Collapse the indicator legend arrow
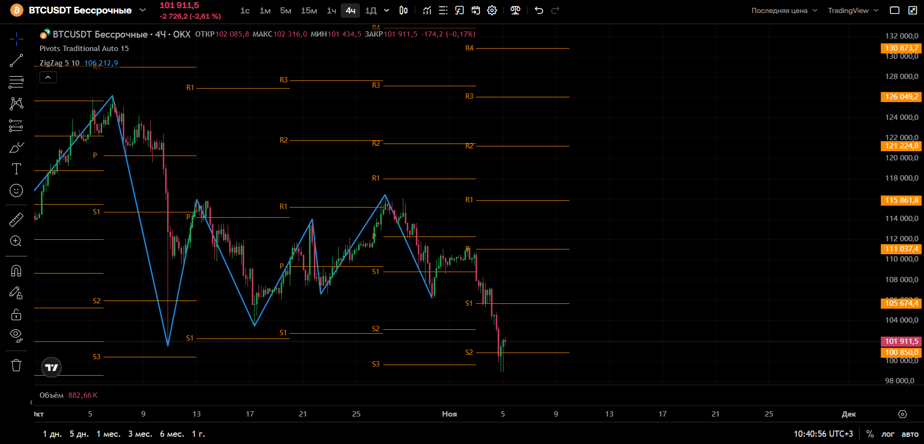924x444 pixels. [x=48, y=77]
